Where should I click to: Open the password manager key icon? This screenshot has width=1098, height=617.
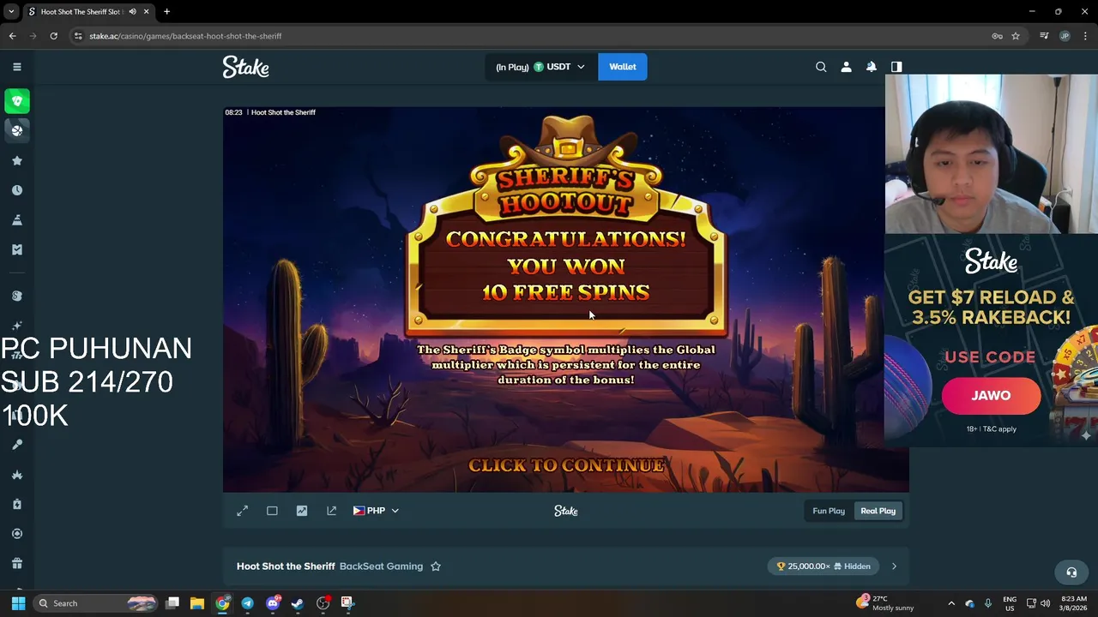(x=997, y=36)
